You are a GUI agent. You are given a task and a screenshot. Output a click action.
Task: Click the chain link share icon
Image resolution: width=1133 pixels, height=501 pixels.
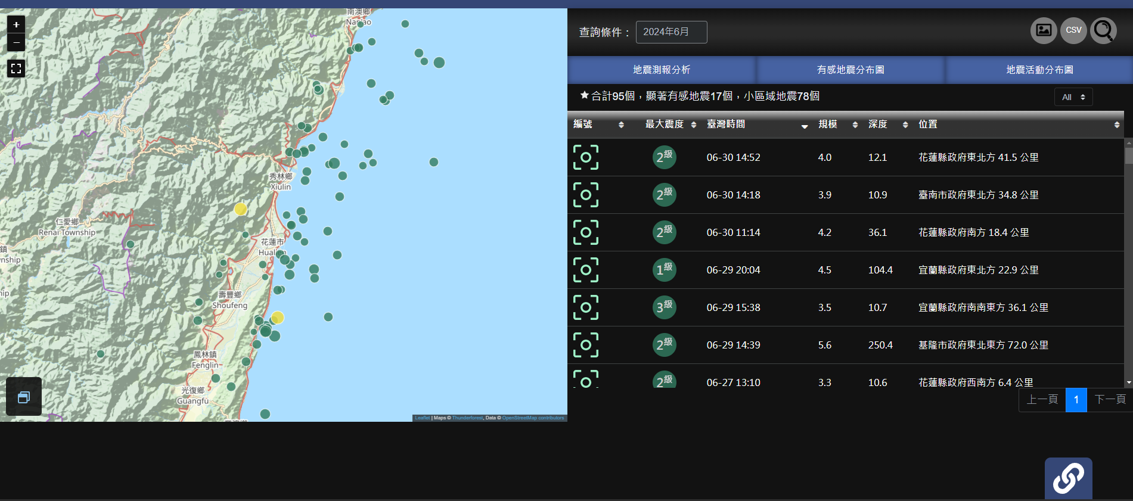pos(1068,478)
